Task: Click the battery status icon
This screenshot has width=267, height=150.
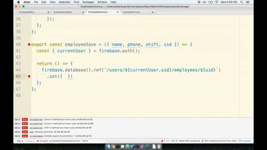Action: point(211,2)
